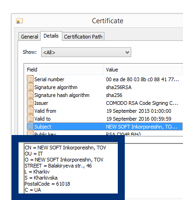Viewport: 183px width, 200px height.
Task: Click the L = Kharkiv line
Action: [x=37, y=172]
